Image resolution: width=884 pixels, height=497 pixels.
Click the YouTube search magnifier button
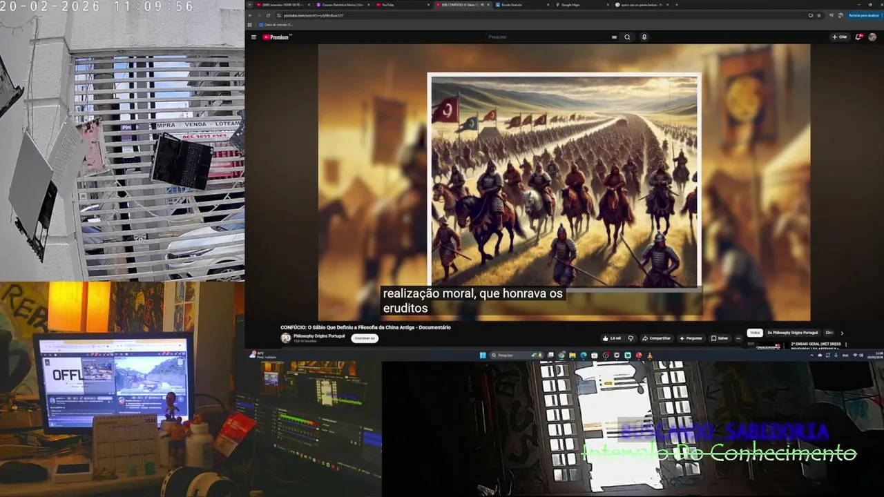tap(627, 37)
